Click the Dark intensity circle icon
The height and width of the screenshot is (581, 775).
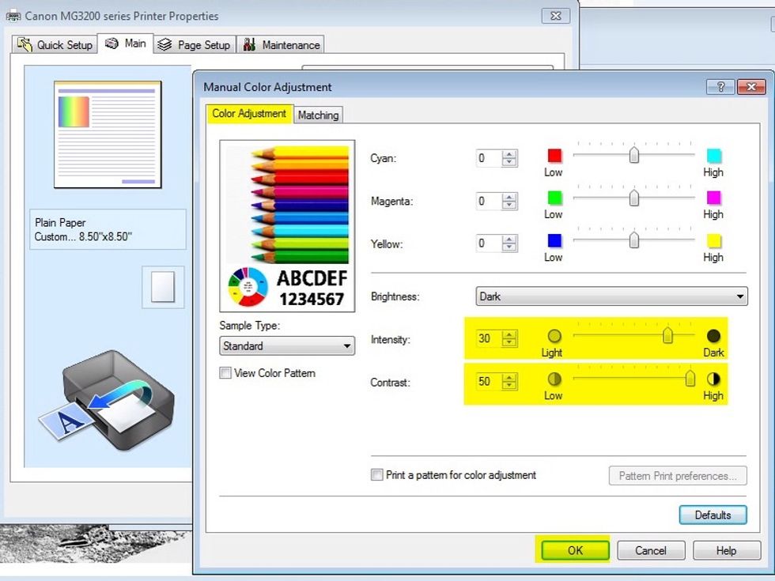[x=713, y=337]
